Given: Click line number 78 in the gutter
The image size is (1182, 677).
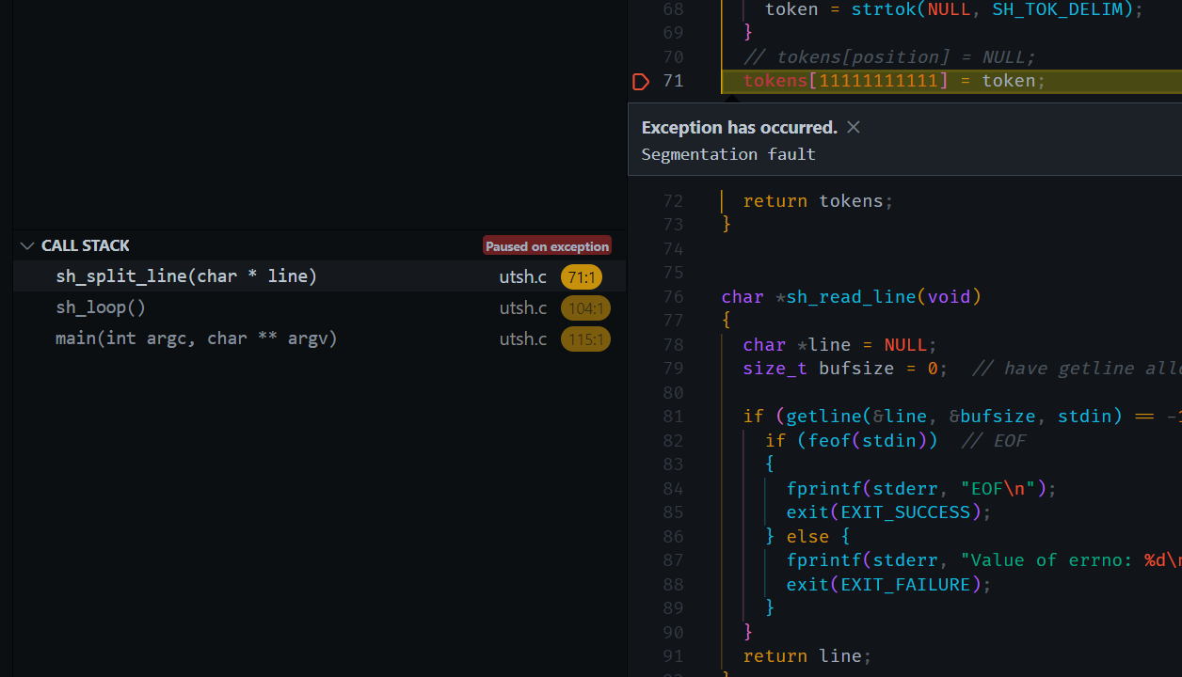Looking at the screenshot, I should 673,345.
